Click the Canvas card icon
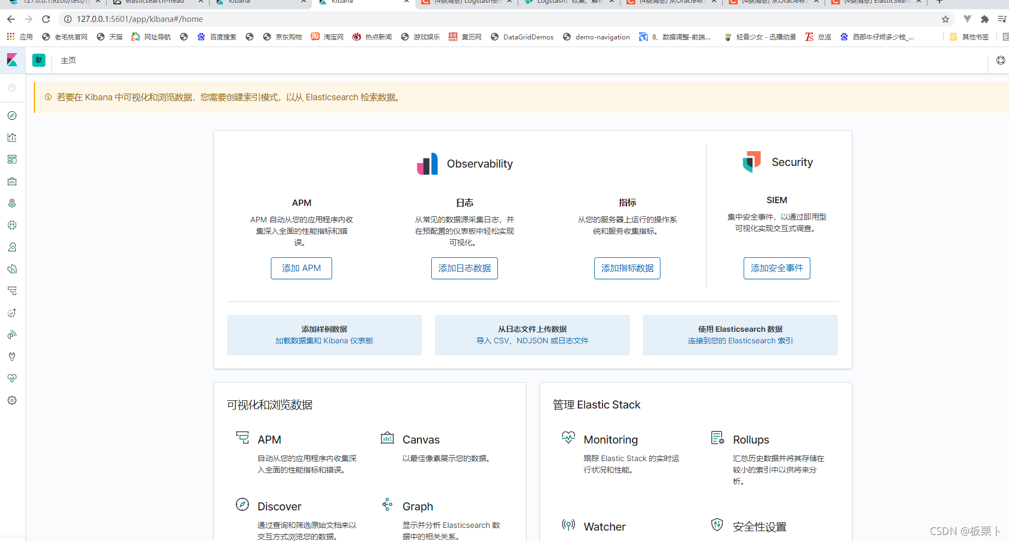 387,438
